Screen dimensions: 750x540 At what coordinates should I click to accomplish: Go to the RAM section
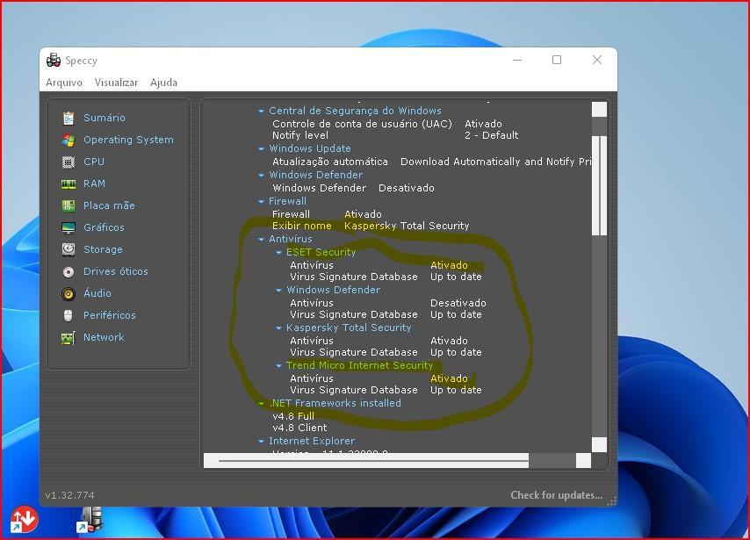[x=94, y=184]
